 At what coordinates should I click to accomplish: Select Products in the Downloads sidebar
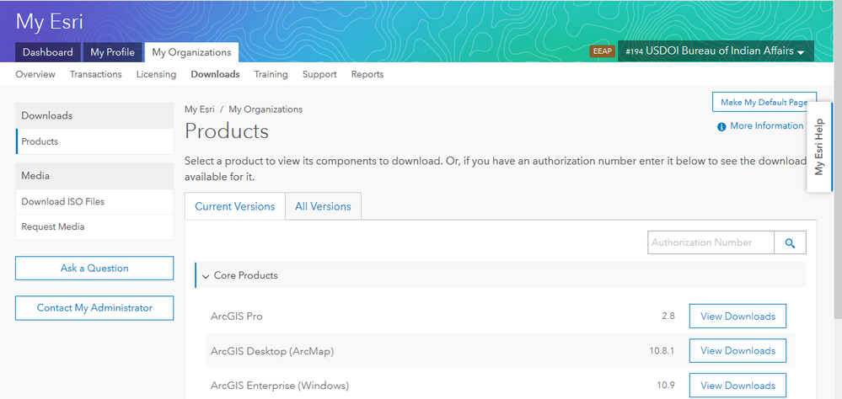click(x=94, y=141)
